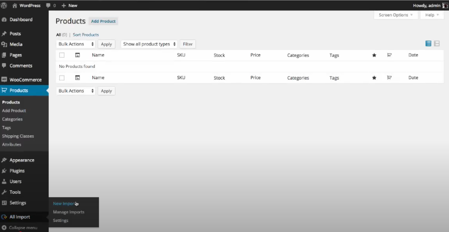
Task: Choose Manage Imports from the All Import flyout
Action: pos(69,212)
